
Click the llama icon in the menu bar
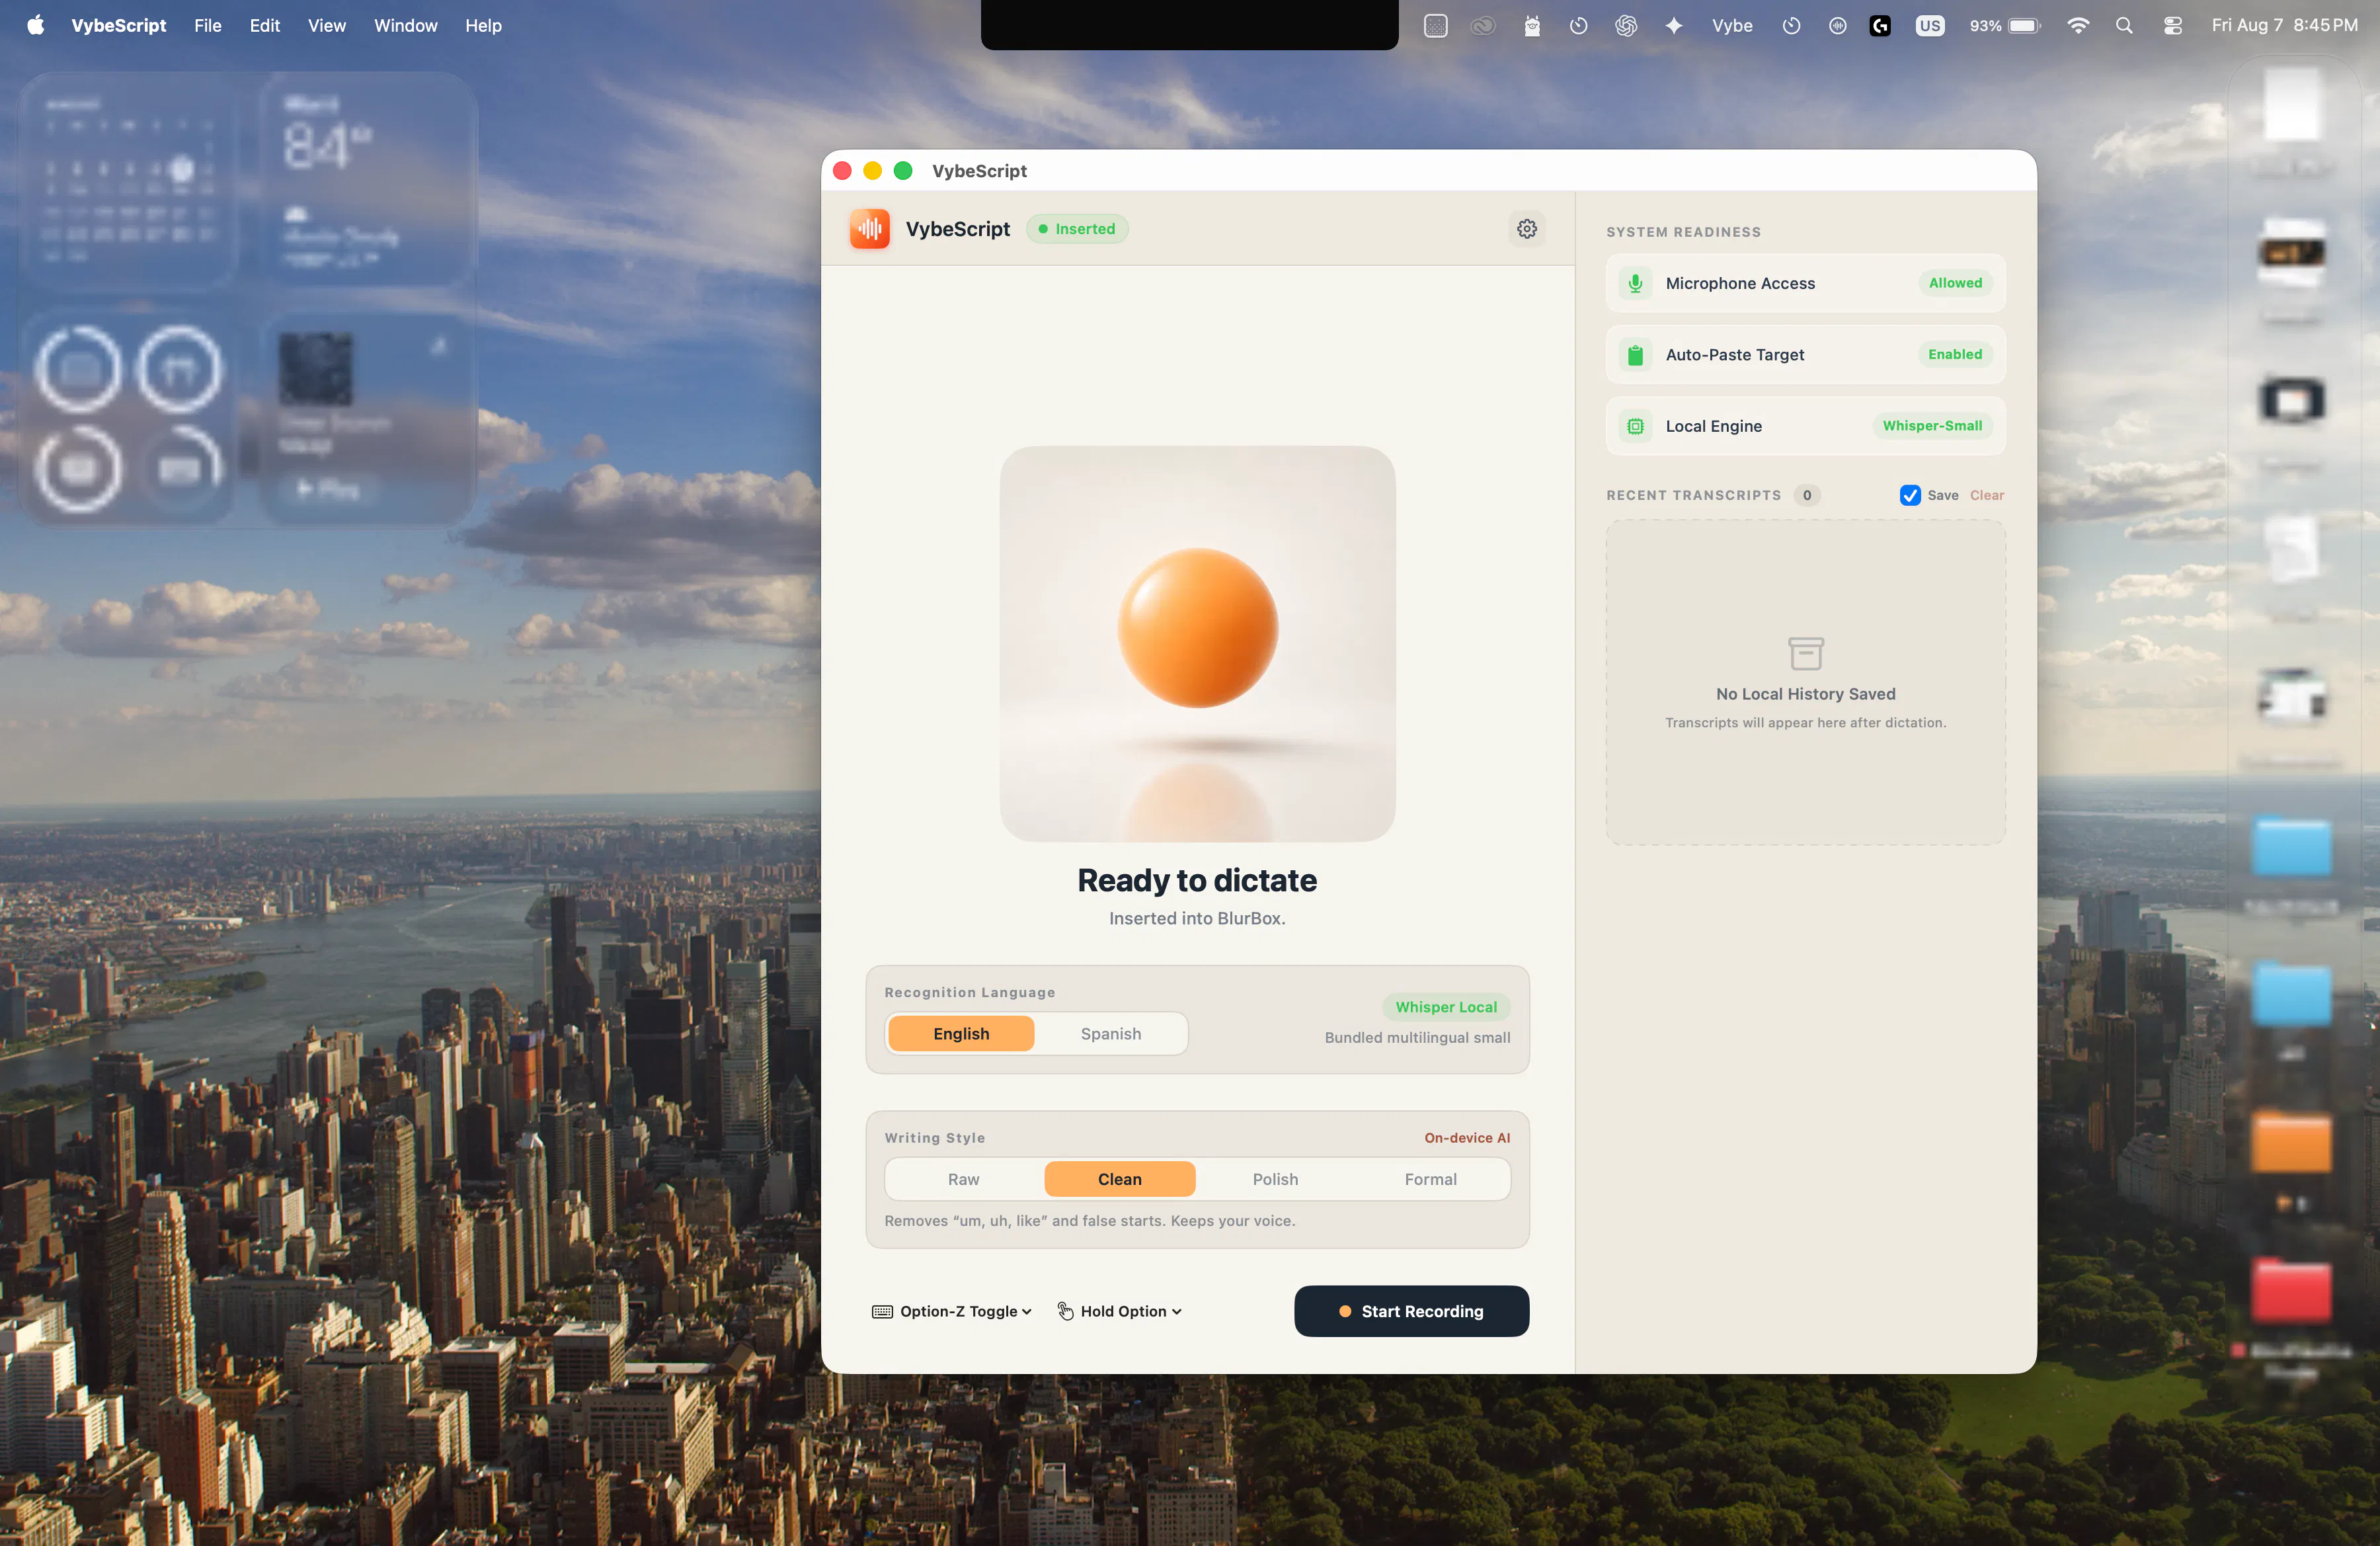(x=1531, y=25)
